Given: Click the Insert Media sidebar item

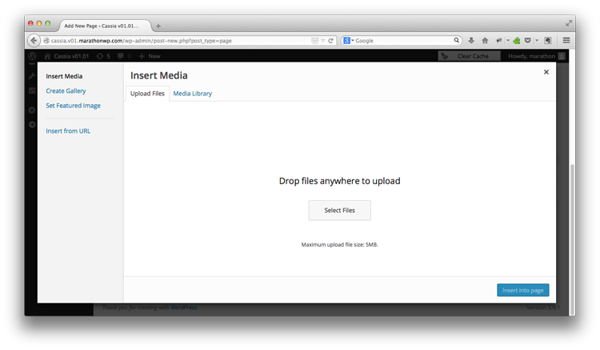Looking at the screenshot, I should pos(64,76).
